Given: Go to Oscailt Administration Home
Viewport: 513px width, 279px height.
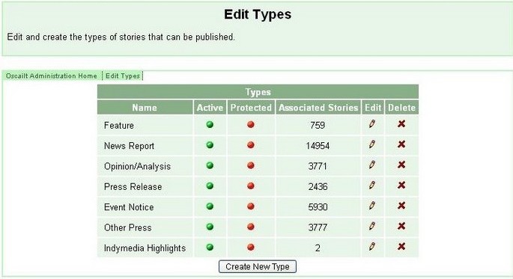Looking at the screenshot, I should (x=52, y=76).
